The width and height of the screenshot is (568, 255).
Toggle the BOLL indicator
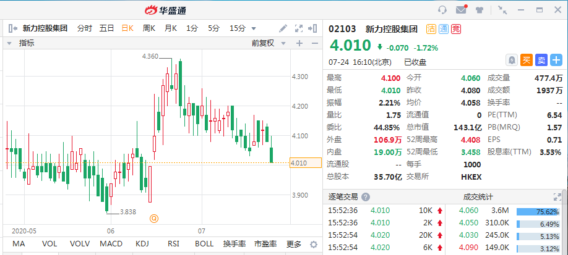coord(204,244)
